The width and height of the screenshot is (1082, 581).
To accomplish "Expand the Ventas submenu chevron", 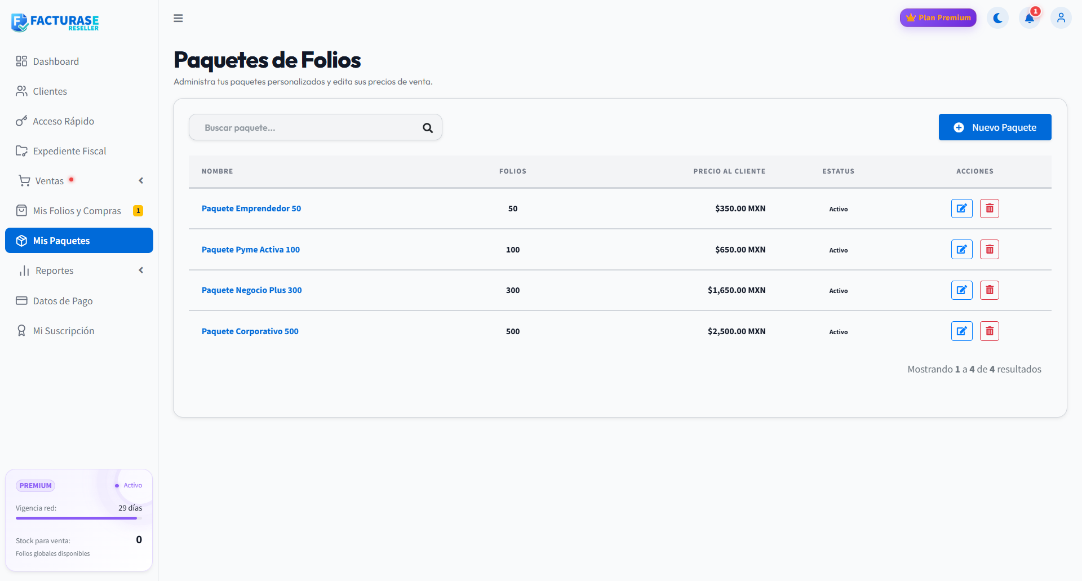I will [141, 181].
